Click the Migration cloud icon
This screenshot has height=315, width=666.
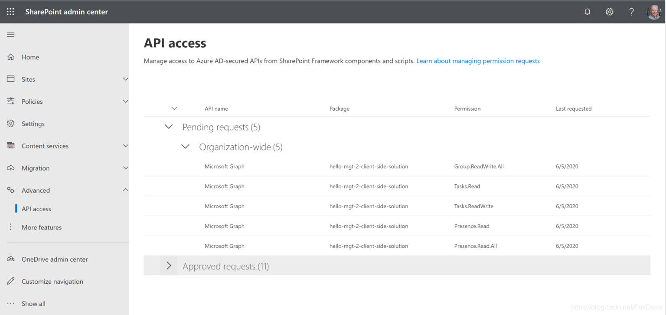(x=11, y=168)
